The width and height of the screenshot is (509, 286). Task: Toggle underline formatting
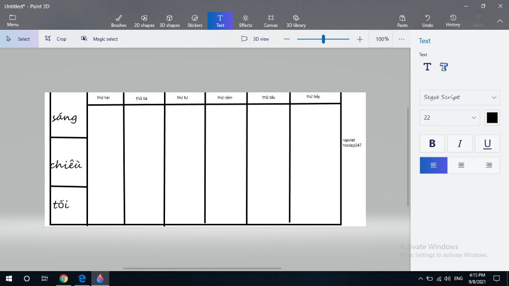487,143
